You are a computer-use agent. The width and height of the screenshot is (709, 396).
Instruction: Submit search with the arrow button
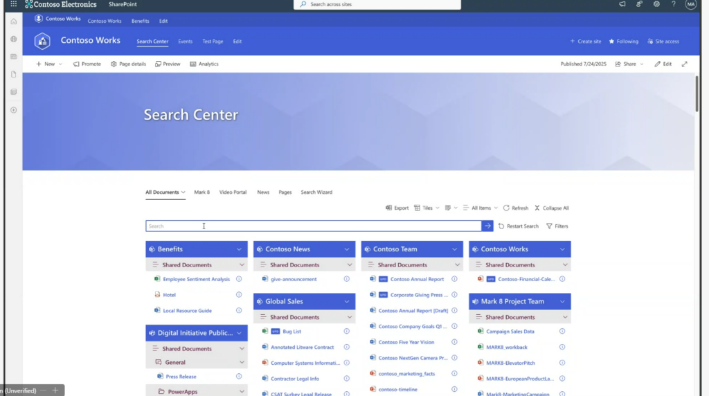pos(487,226)
